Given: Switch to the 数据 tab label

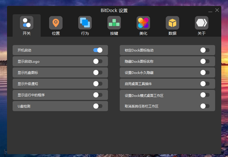Looking at the screenshot, I should (172, 33).
